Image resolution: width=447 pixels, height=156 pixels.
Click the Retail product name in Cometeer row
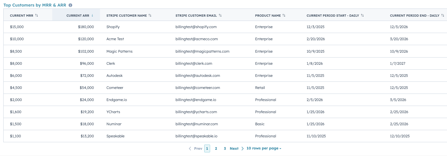[260, 88]
